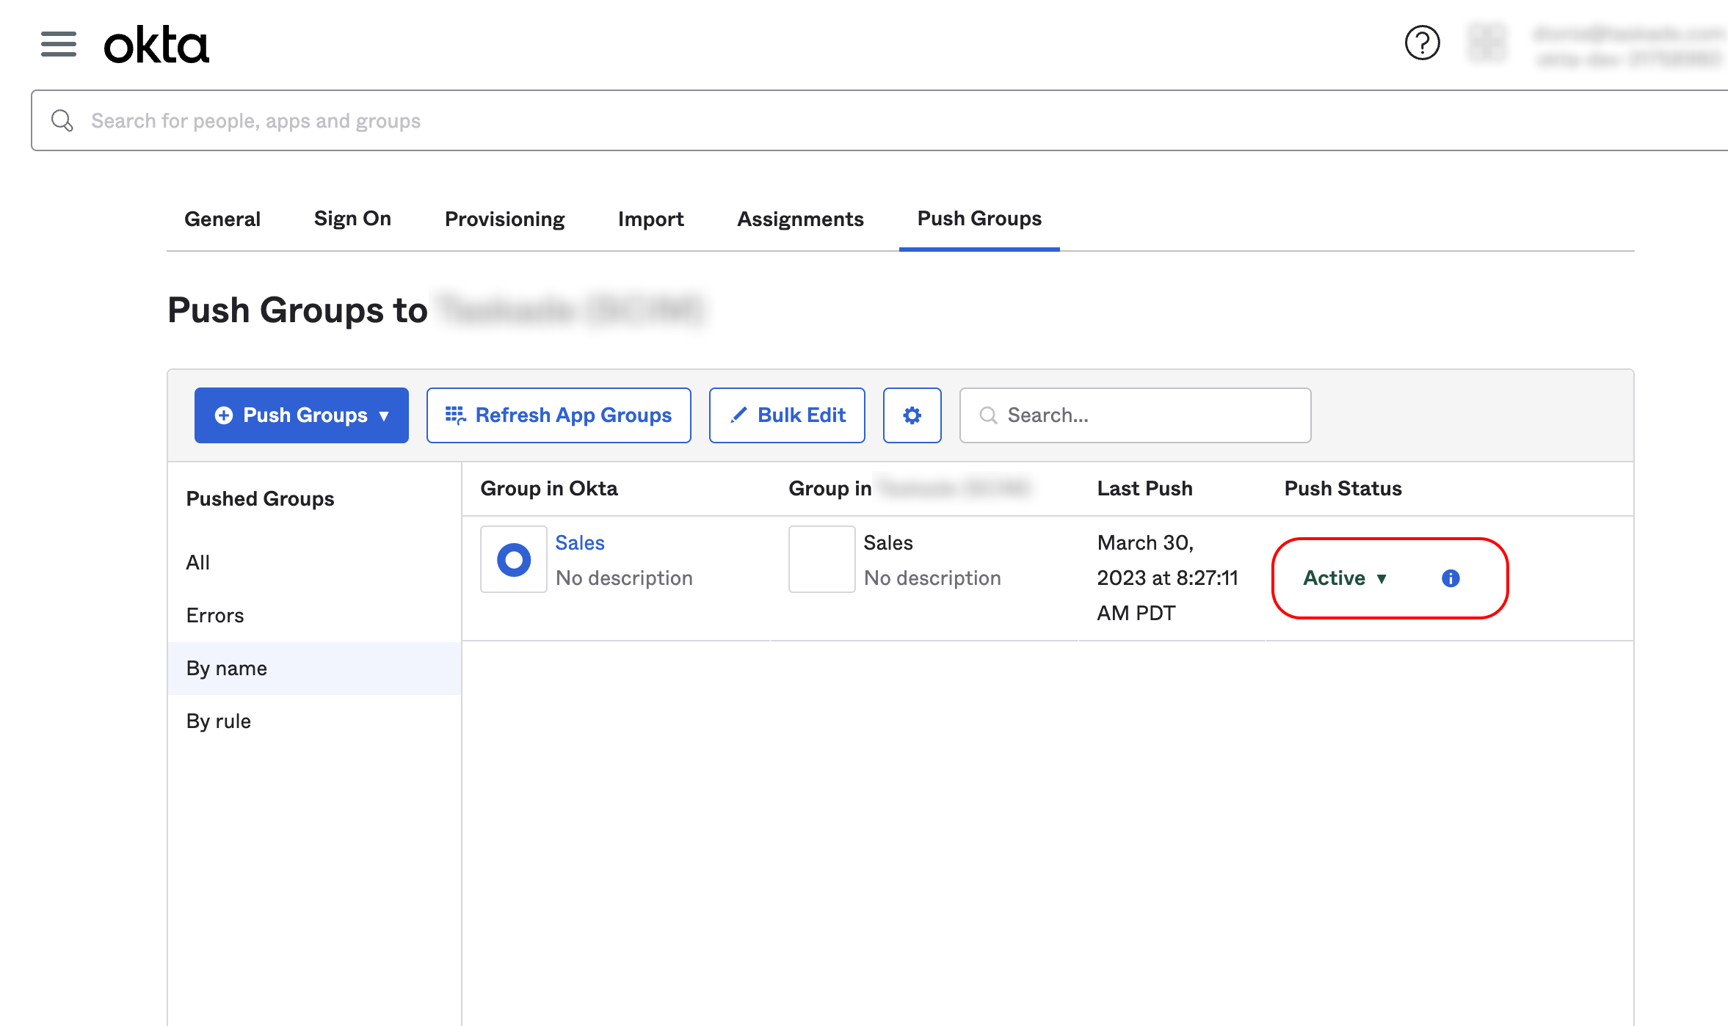1728x1026 pixels.
Task: Open the Assignments tab
Action: pyautogui.click(x=800, y=219)
